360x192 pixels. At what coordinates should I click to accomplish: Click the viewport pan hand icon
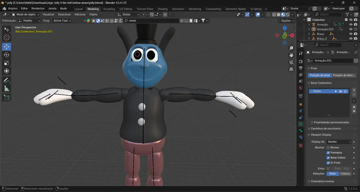[291, 55]
